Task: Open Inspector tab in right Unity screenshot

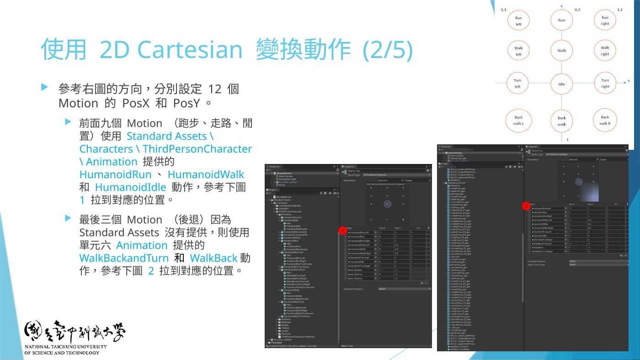Action: click(533, 147)
